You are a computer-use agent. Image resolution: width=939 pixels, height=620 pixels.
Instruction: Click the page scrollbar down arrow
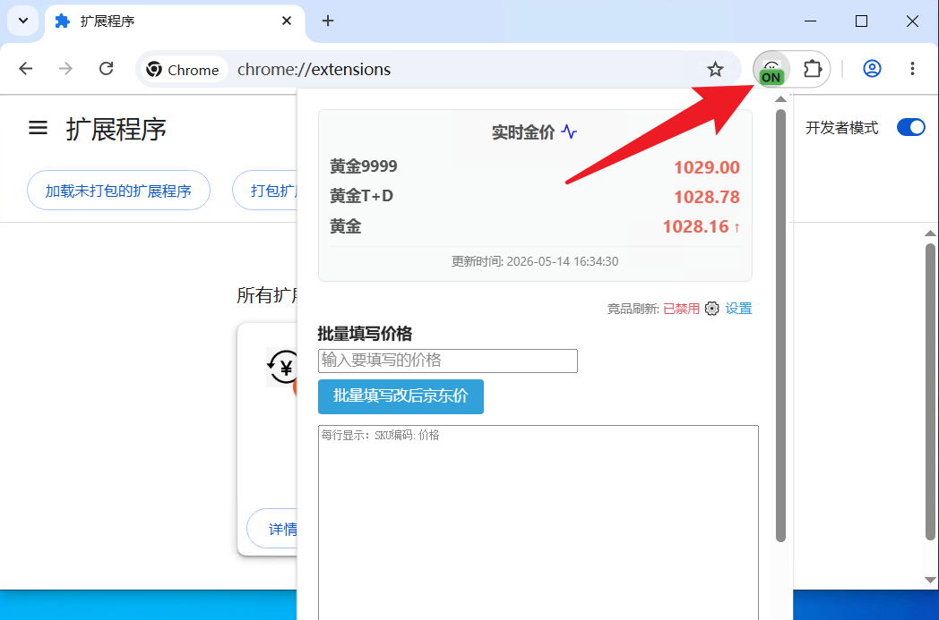[x=930, y=580]
